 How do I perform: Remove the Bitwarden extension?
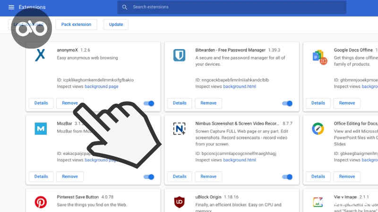(x=208, y=103)
